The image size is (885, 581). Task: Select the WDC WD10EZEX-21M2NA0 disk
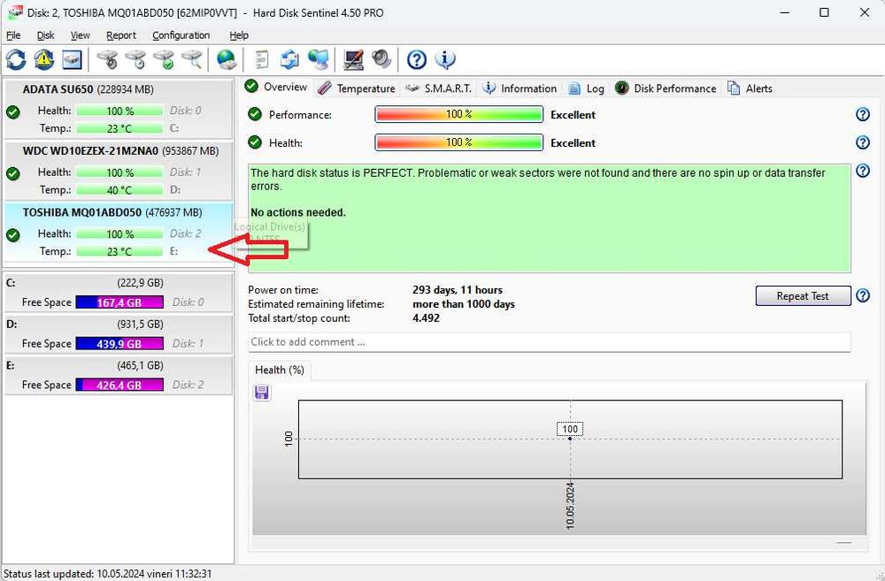pyautogui.click(x=118, y=171)
